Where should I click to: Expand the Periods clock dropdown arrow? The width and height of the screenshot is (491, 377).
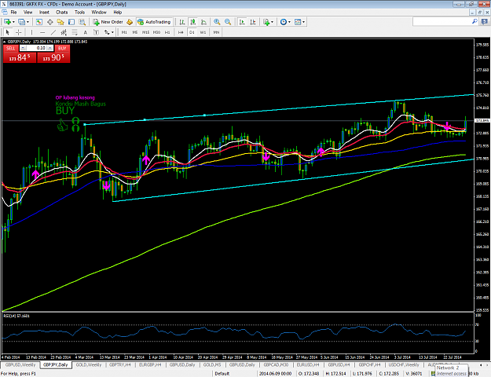289,22
